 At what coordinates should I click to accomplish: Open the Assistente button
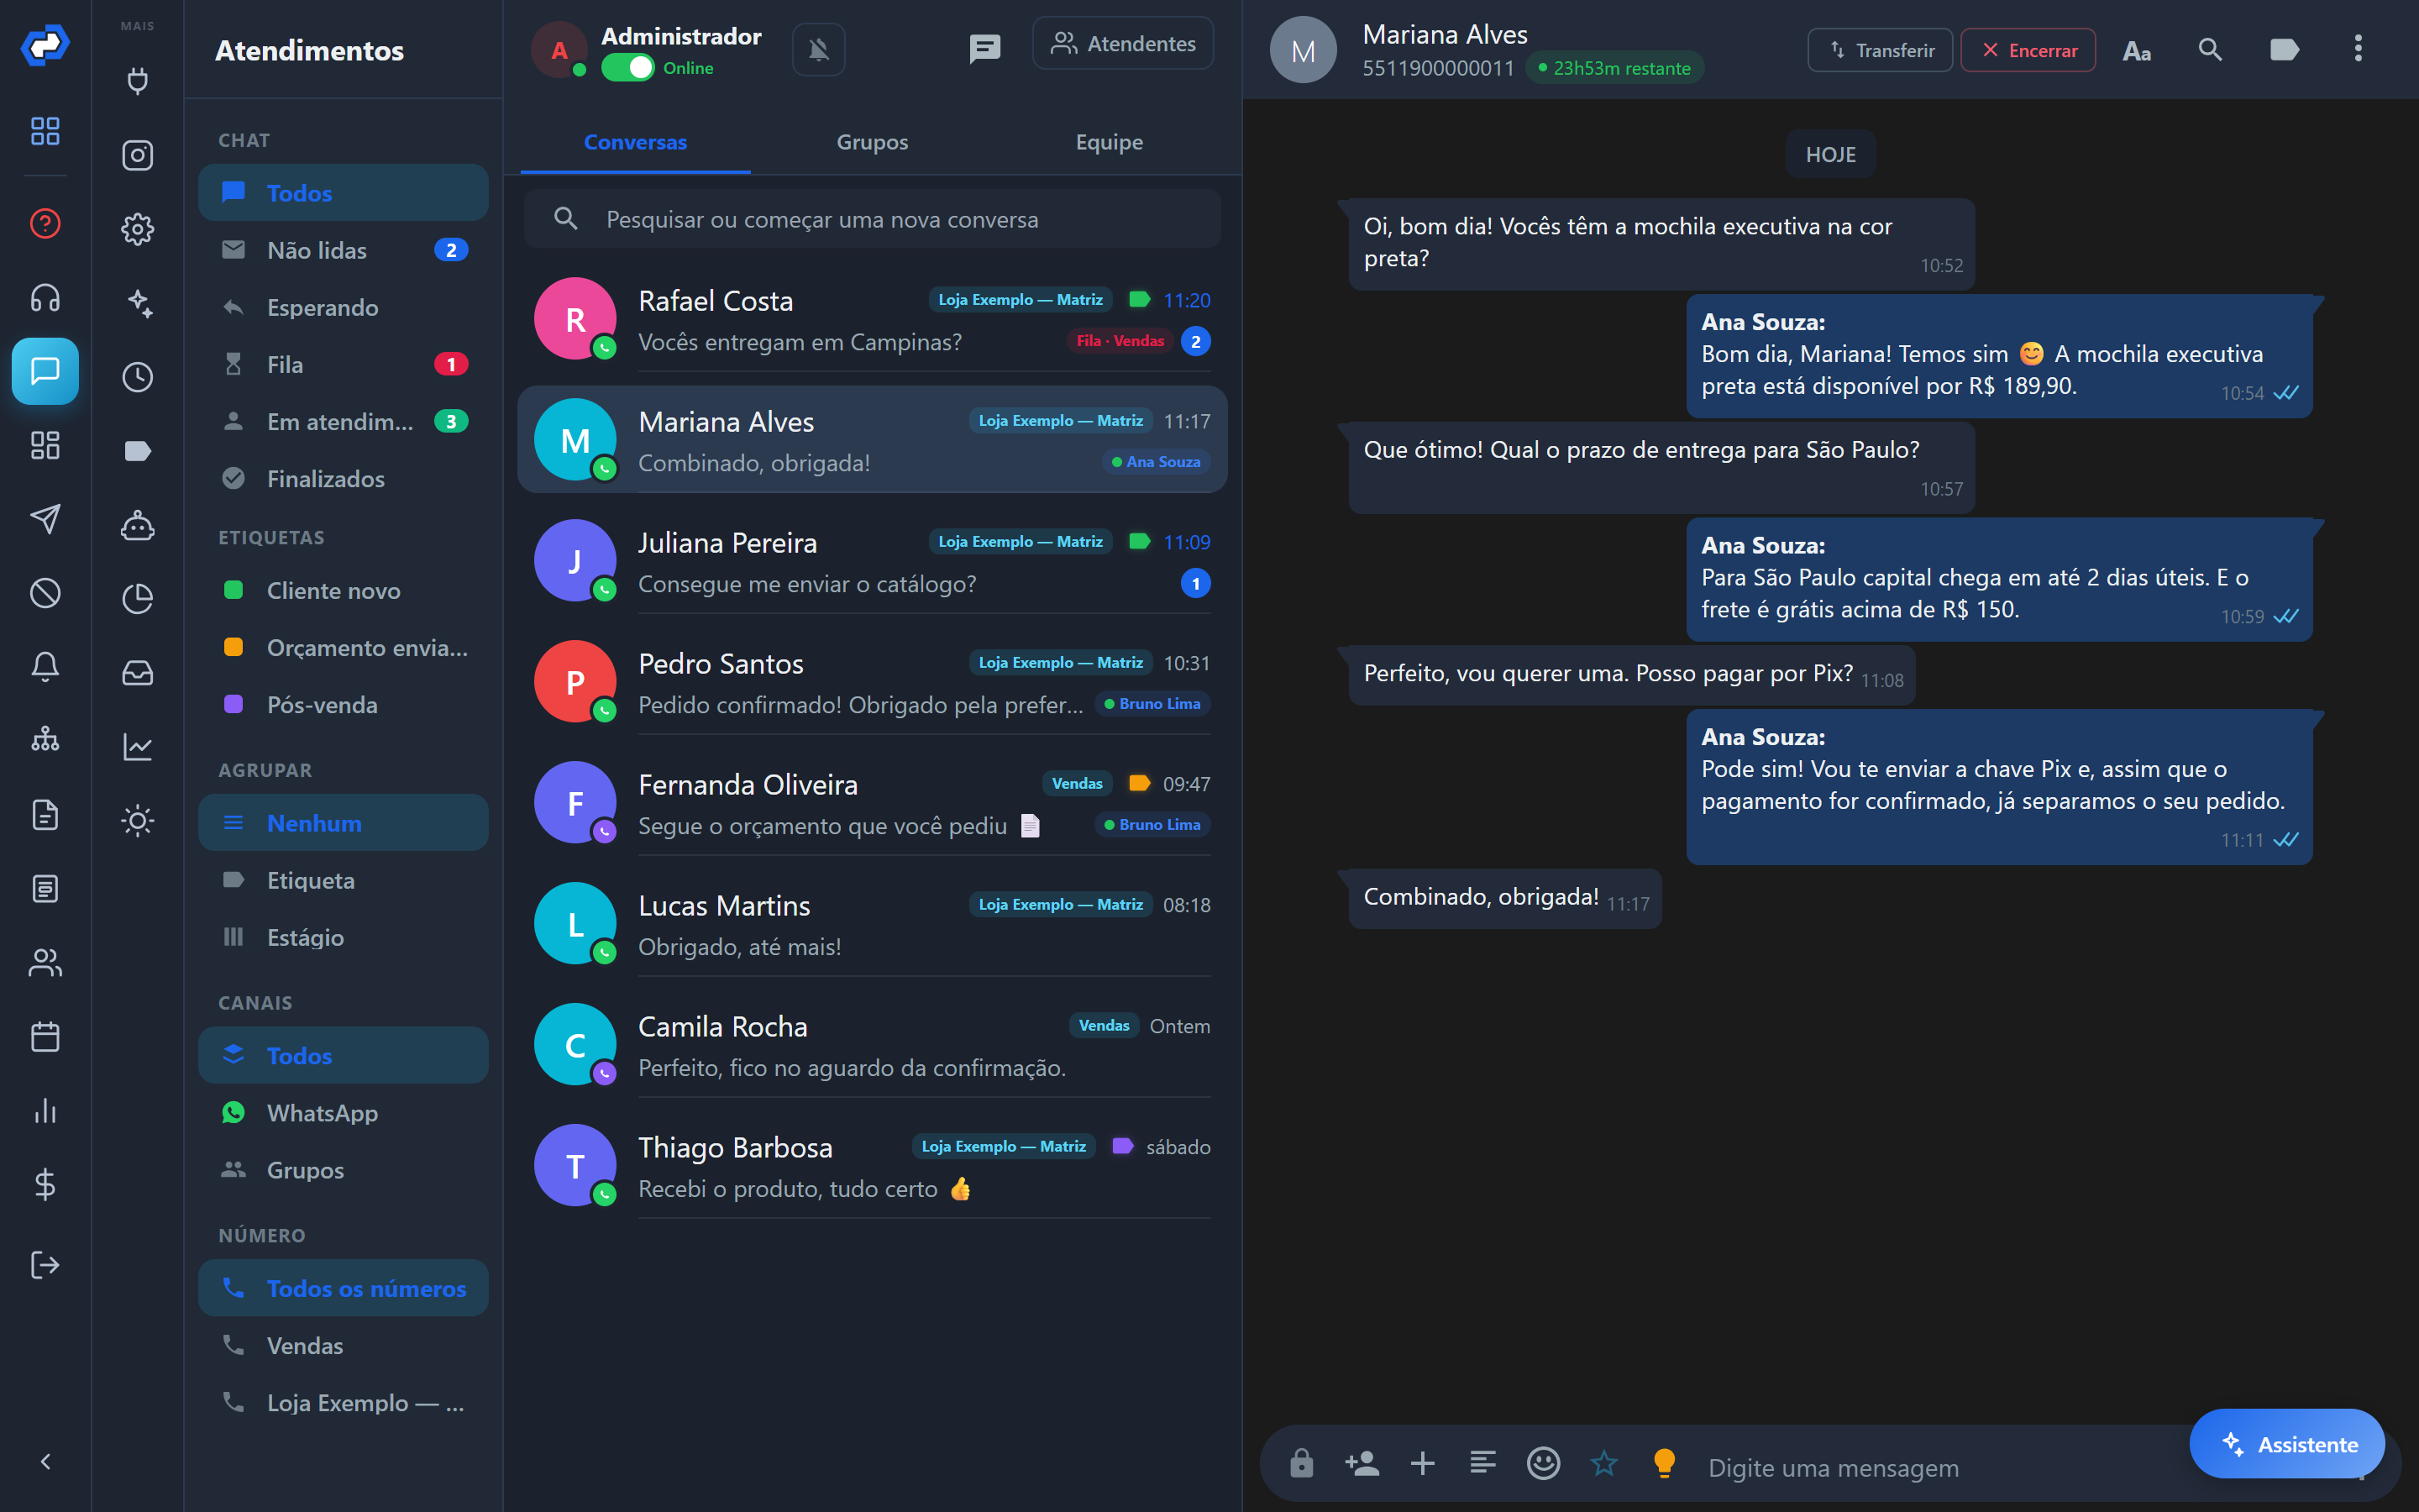[x=2287, y=1443]
